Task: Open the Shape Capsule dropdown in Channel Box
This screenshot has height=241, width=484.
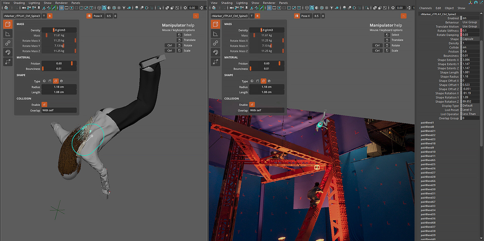Action: pyautogui.click(x=470, y=39)
